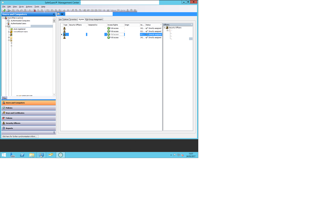Select Security Officers node in Officers pane
The width and height of the screenshot is (332, 207).
click(x=175, y=28)
